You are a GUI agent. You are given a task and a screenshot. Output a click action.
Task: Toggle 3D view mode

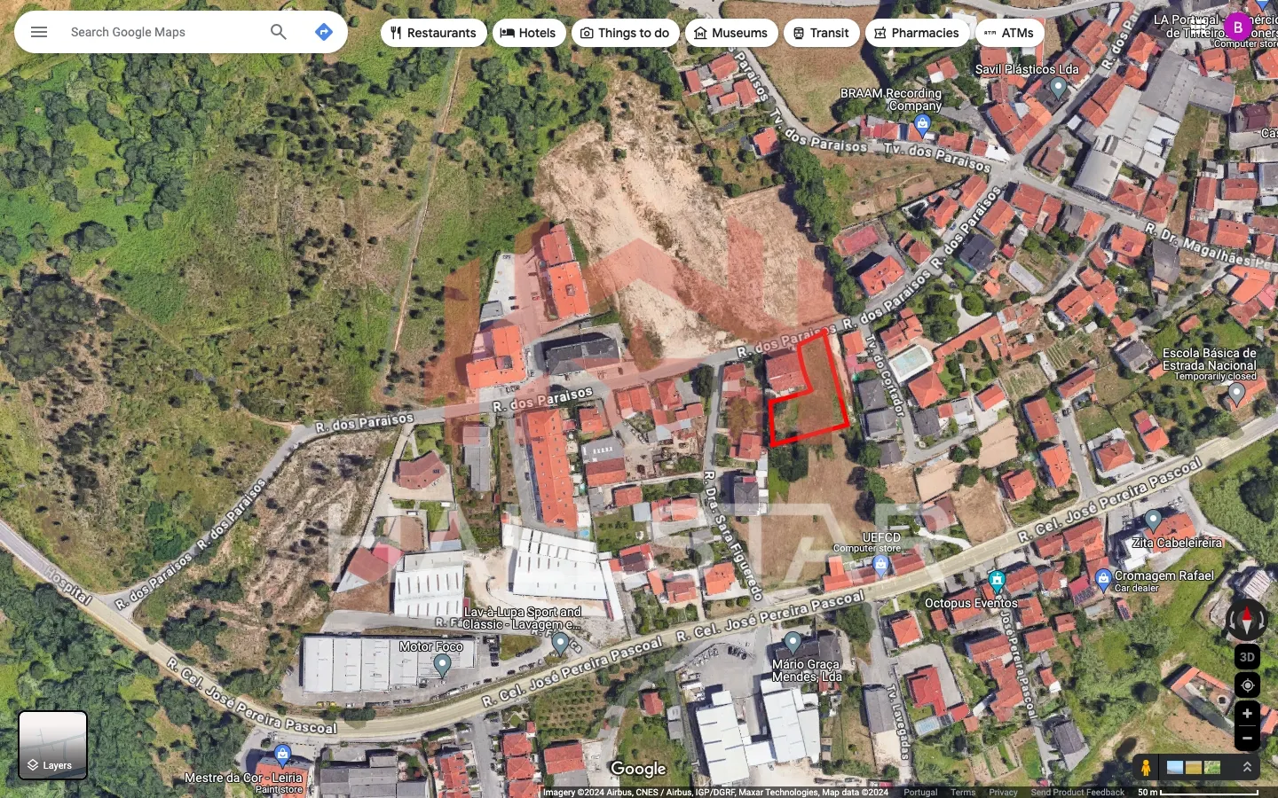tap(1247, 657)
